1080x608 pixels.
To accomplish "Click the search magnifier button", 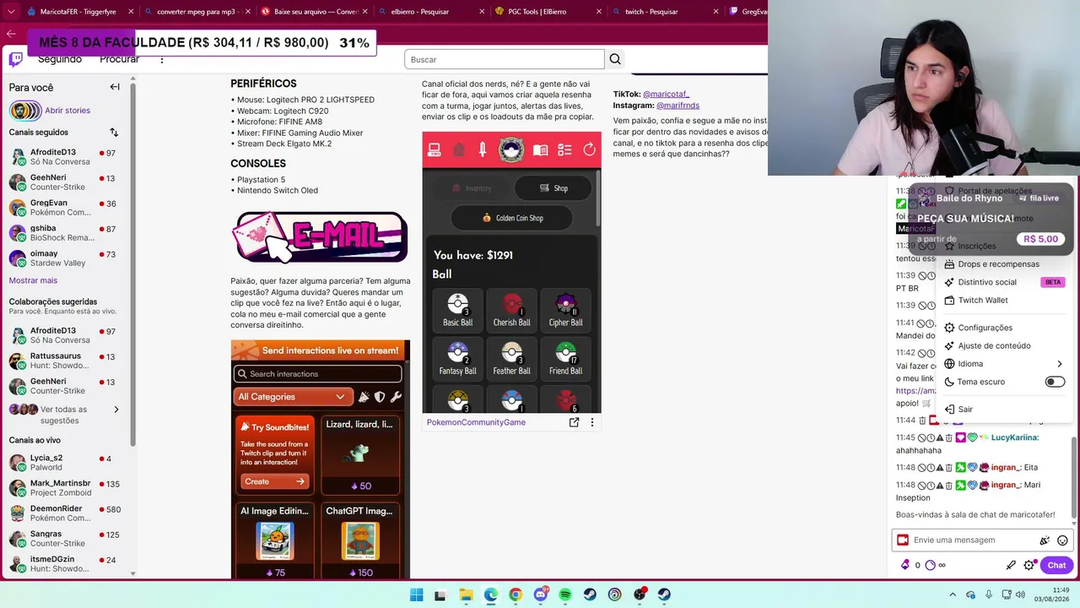I will [x=615, y=59].
